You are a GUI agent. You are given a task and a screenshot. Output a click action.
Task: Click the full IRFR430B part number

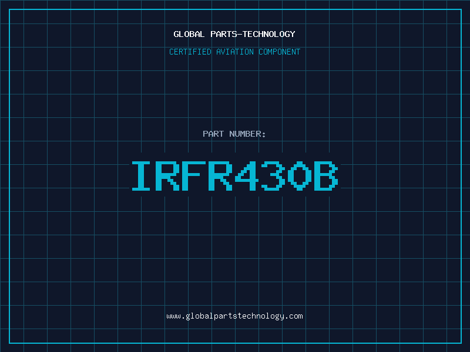click(x=234, y=176)
